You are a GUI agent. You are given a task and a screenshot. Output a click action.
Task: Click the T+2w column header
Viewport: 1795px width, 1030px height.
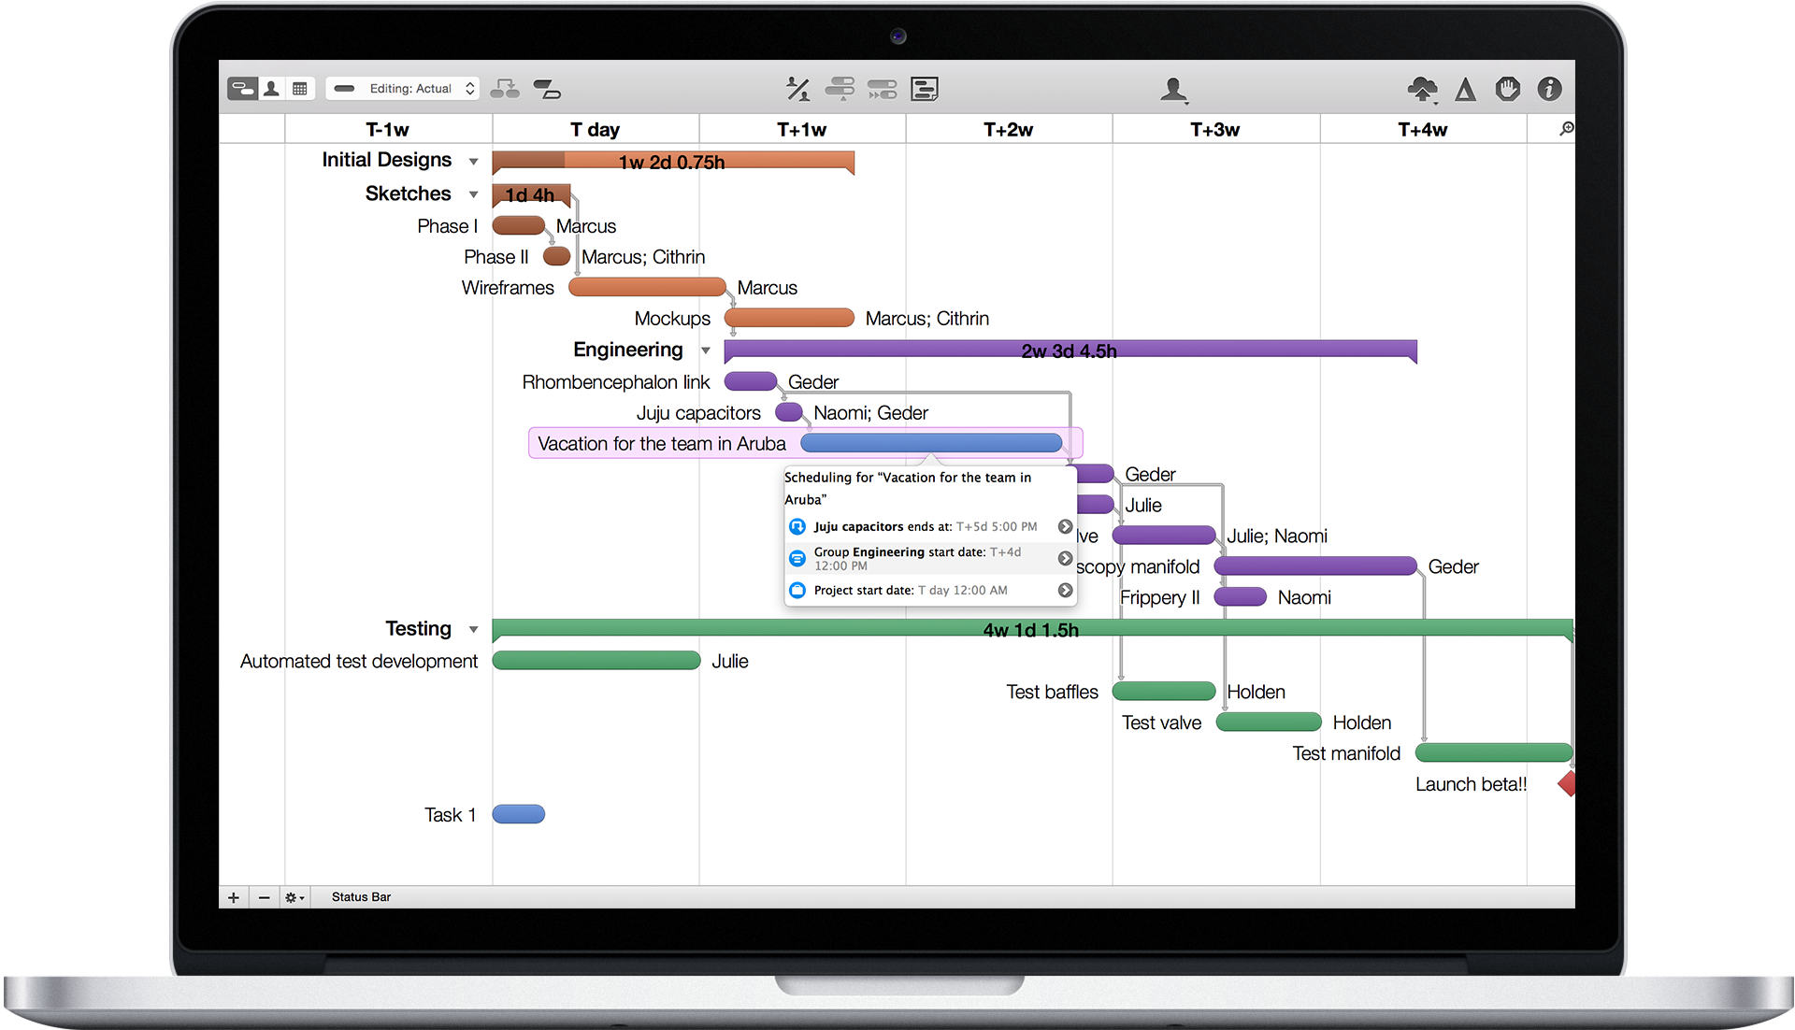coord(1009,130)
